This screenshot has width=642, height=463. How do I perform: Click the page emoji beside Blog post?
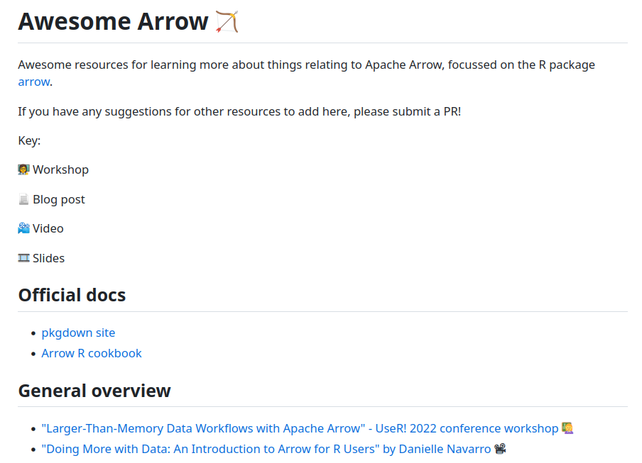[x=24, y=200]
